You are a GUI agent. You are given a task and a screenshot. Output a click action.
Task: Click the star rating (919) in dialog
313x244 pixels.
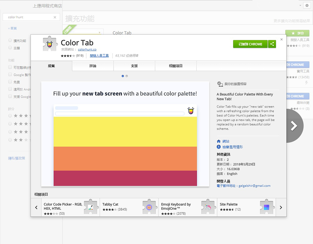tap(72, 56)
